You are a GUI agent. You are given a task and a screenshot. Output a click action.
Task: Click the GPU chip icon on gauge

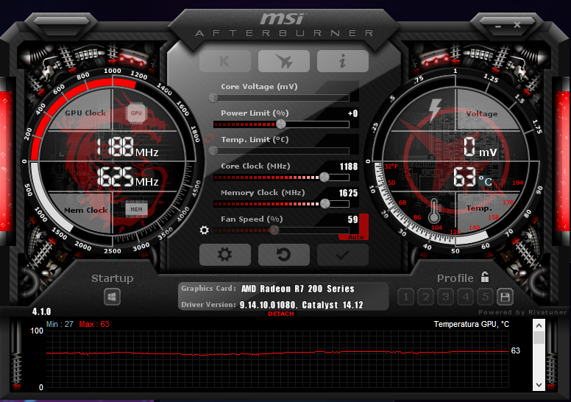tap(136, 113)
